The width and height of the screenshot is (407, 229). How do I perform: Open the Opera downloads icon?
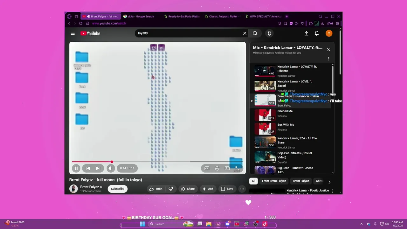click(x=322, y=24)
